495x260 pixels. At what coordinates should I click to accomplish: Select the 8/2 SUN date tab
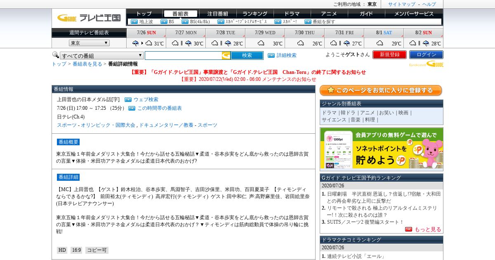tap(424, 33)
